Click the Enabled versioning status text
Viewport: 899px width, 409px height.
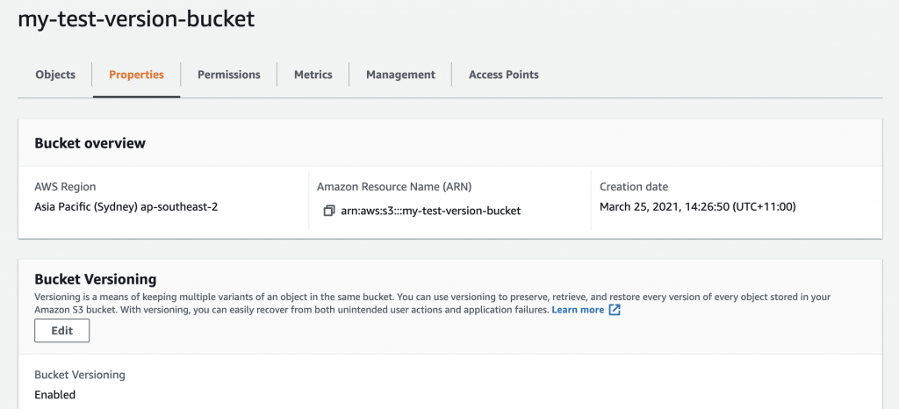click(x=55, y=395)
